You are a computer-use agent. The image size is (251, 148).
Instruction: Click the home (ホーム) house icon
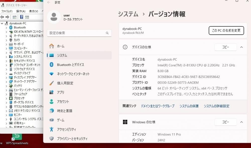click(51, 46)
